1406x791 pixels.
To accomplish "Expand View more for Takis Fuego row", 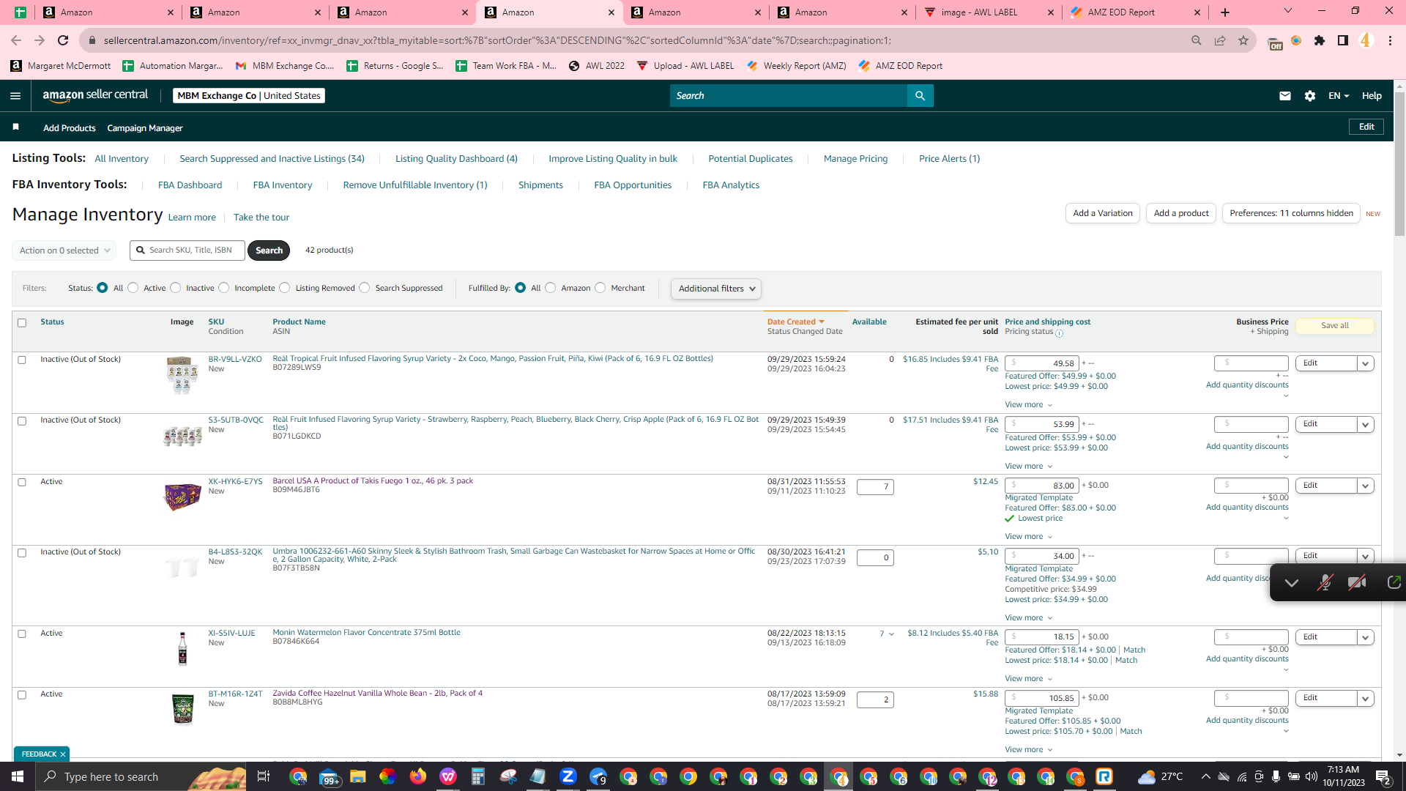I will [1029, 537].
